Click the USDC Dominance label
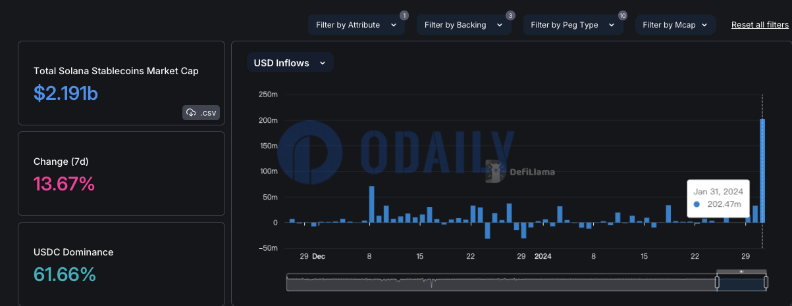 click(x=73, y=252)
